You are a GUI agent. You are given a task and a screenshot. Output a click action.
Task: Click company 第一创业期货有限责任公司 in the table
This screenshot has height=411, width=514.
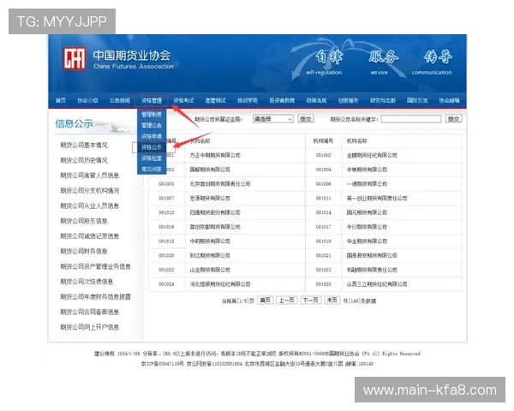(x=377, y=199)
